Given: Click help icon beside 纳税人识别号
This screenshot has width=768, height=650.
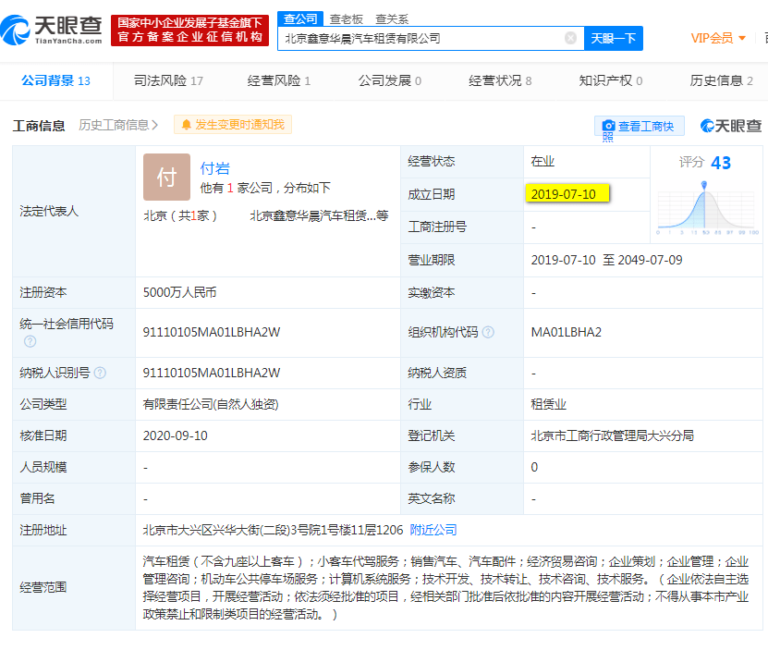Looking at the screenshot, I should [x=100, y=373].
